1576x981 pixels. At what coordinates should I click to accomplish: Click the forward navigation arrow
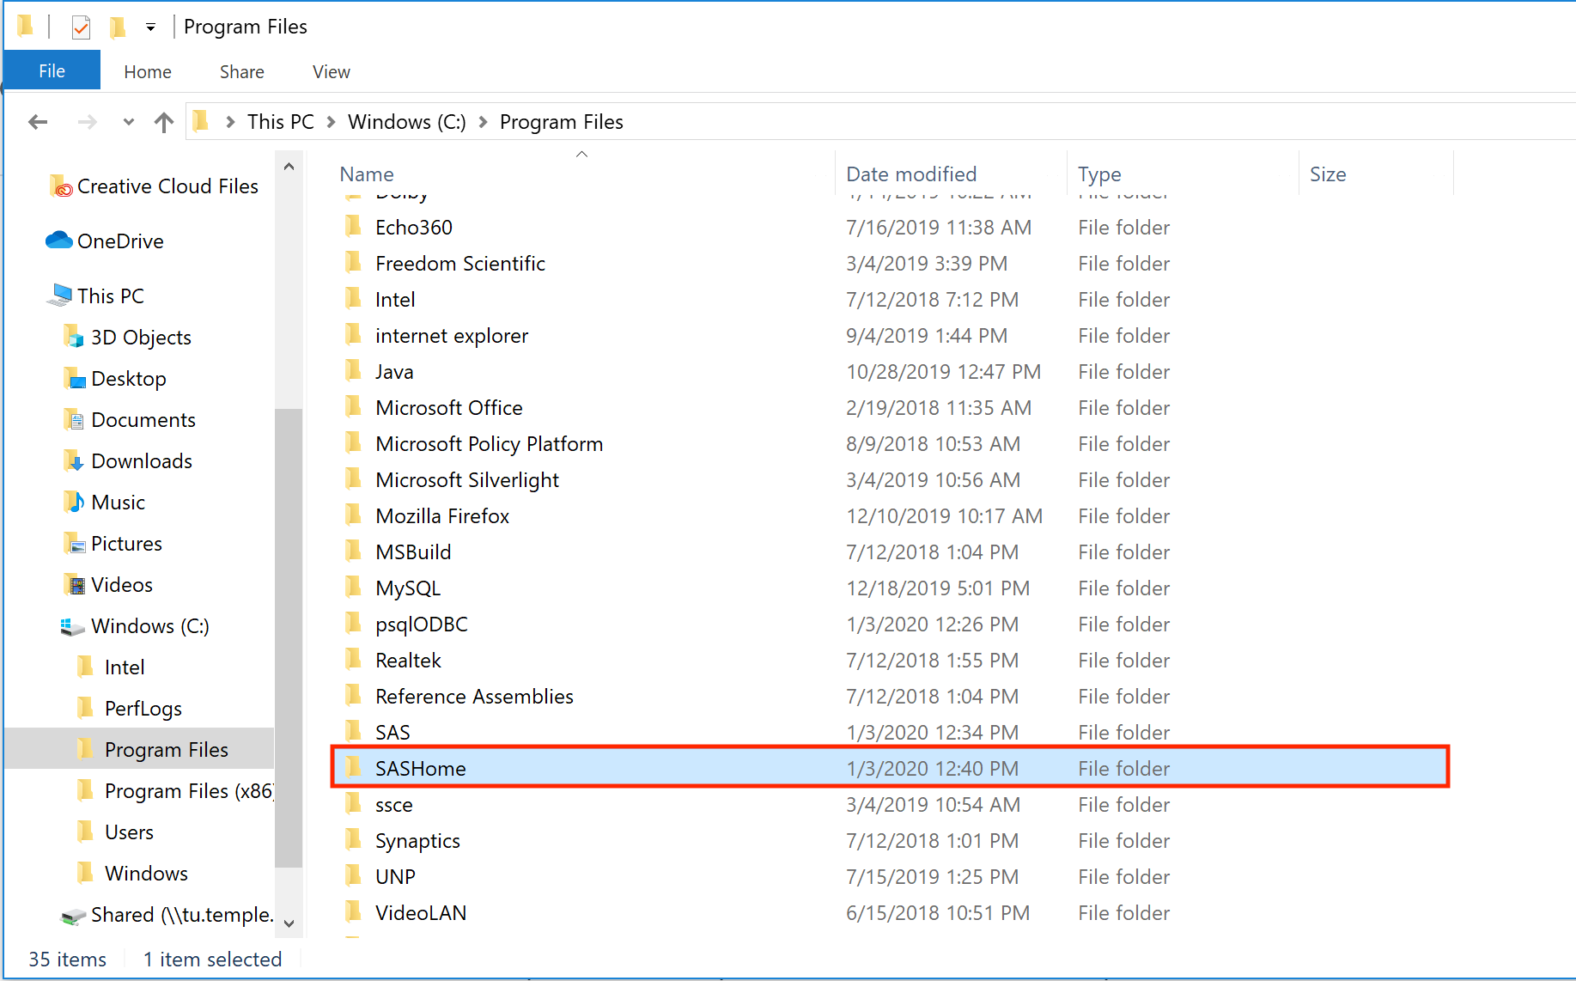point(87,122)
